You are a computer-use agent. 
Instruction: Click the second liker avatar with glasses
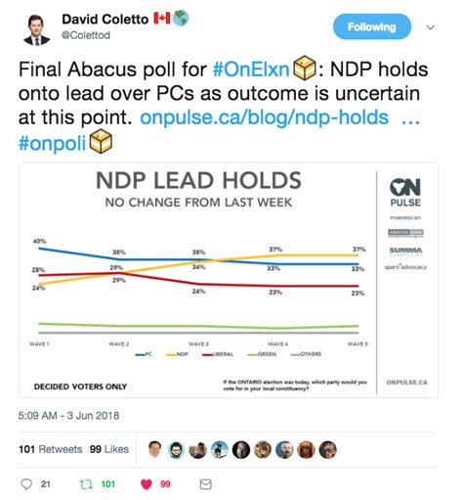pos(176,450)
